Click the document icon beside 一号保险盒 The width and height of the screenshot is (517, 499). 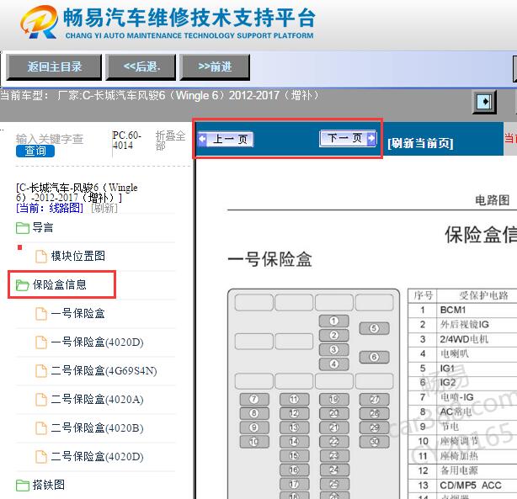tap(41, 314)
